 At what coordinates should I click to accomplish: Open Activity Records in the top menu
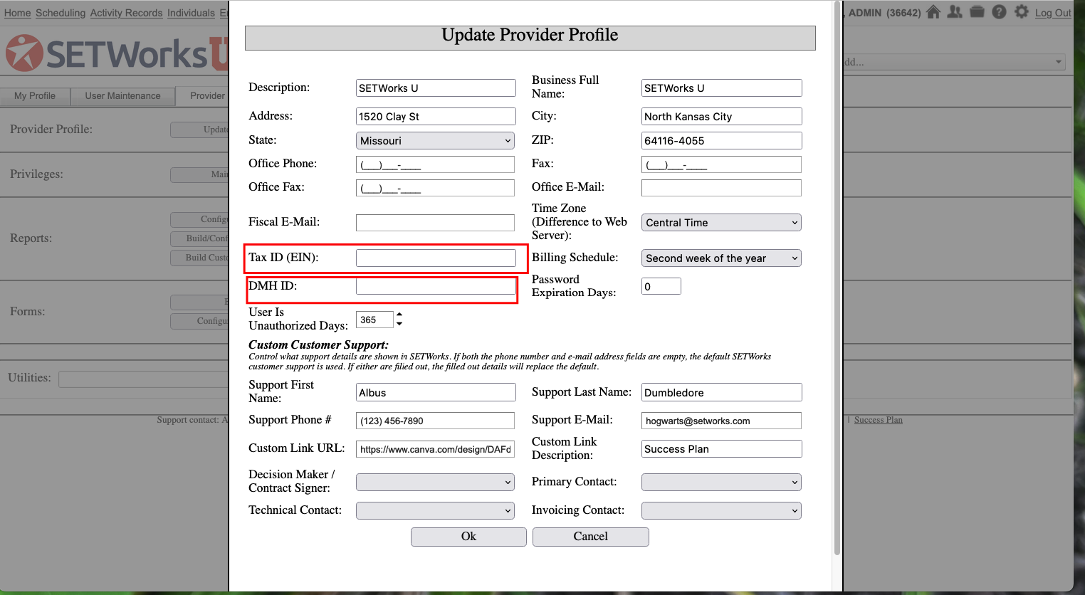tap(126, 13)
